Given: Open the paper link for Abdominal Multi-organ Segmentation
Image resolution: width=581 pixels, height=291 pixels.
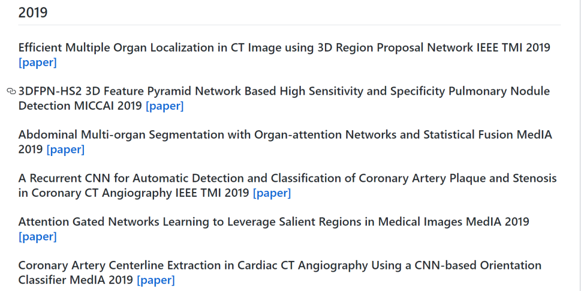Looking at the screenshot, I should [x=66, y=150].
